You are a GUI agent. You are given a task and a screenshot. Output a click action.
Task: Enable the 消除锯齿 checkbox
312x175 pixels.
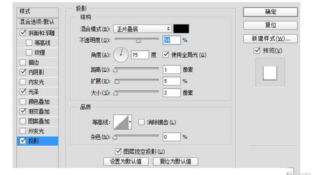[x=141, y=122]
